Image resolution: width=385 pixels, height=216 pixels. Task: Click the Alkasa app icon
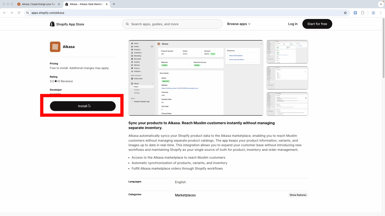pos(55,47)
